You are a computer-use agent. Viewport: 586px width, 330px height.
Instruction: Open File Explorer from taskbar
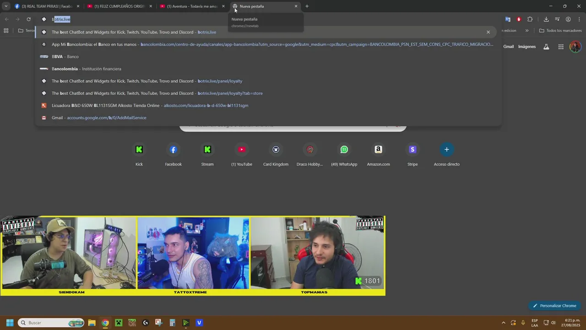coord(92,323)
